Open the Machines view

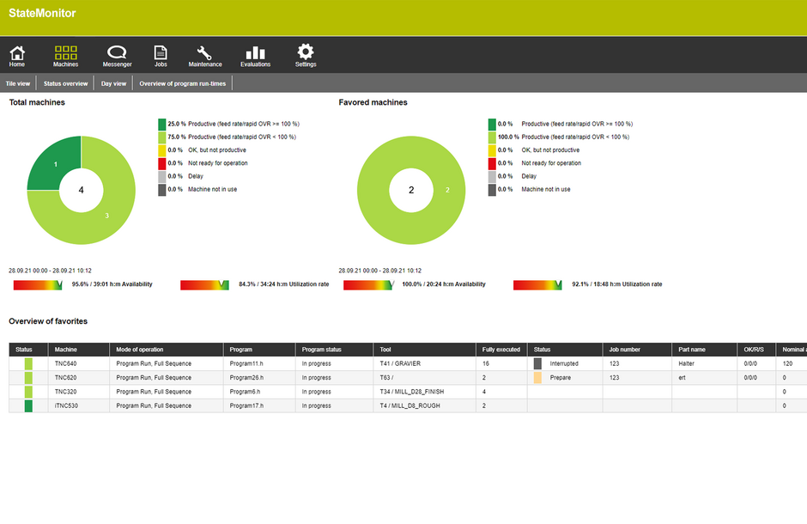[x=65, y=54]
